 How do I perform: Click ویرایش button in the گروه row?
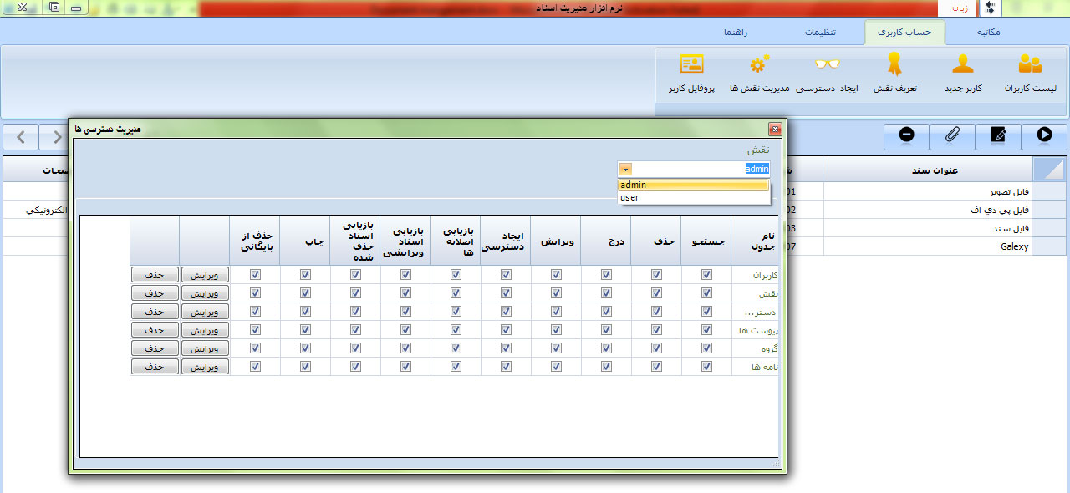tap(205, 348)
